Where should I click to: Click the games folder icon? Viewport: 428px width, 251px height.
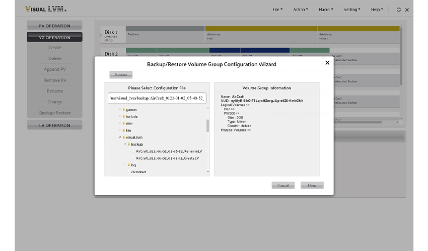click(x=124, y=109)
